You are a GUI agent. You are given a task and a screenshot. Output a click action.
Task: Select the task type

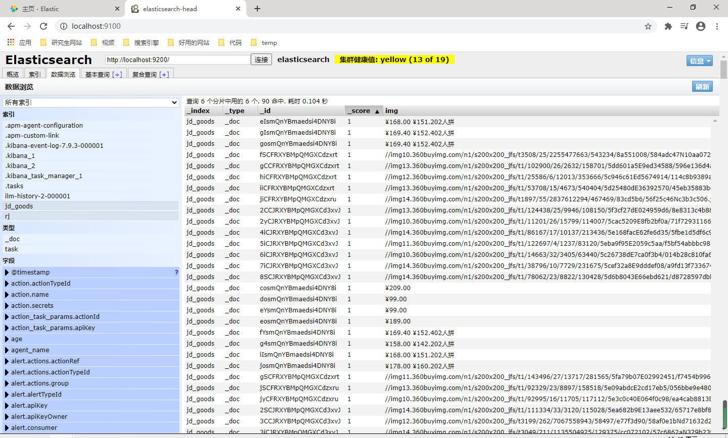tap(91, 249)
